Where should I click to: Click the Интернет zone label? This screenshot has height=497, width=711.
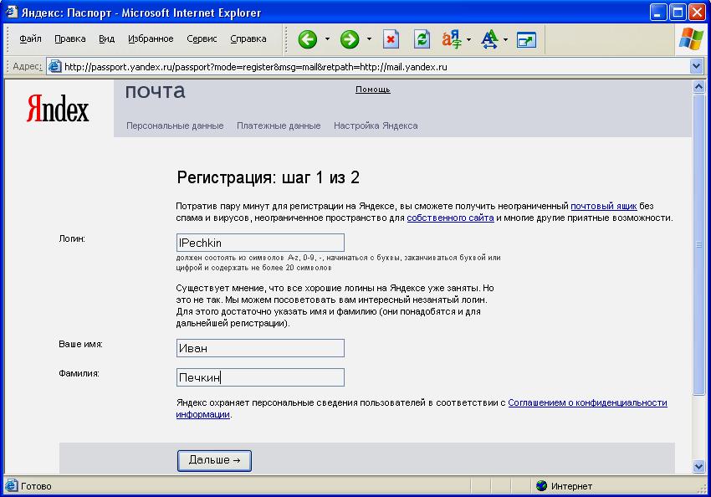pyautogui.click(x=571, y=486)
